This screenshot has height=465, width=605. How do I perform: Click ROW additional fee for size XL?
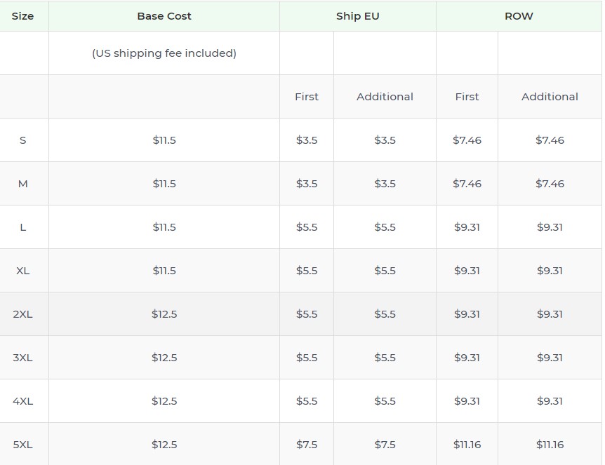pos(550,271)
